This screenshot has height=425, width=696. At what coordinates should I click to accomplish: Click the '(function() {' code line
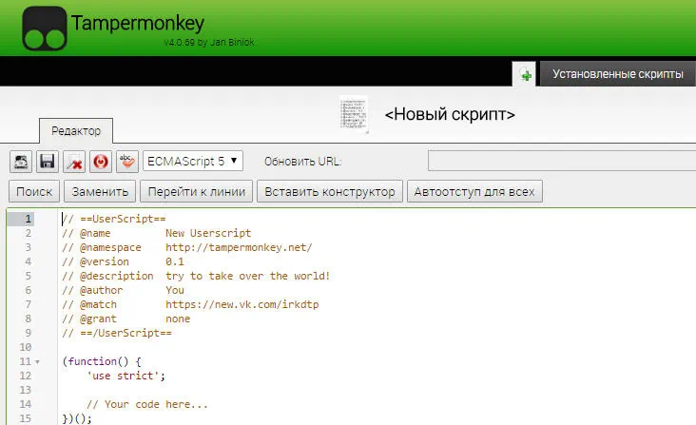click(x=102, y=361)
